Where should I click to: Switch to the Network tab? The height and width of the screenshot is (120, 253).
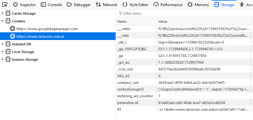(106, 5)
